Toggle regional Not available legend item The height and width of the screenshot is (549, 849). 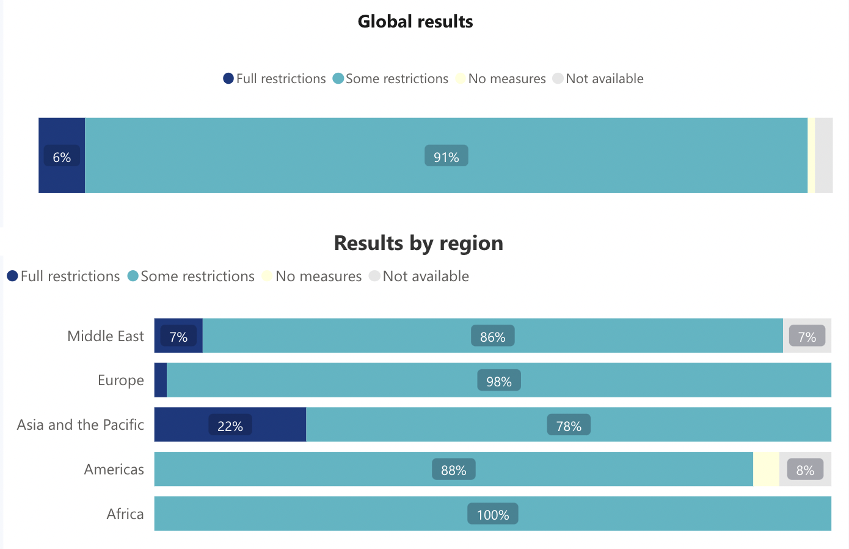pos(420,276)
